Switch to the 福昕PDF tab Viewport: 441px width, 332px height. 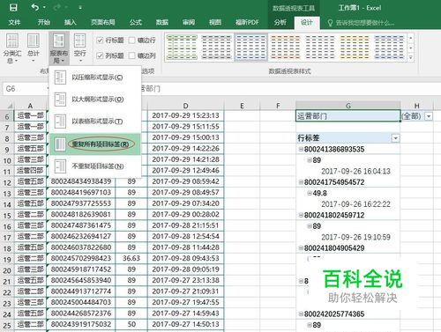[247, 22]
